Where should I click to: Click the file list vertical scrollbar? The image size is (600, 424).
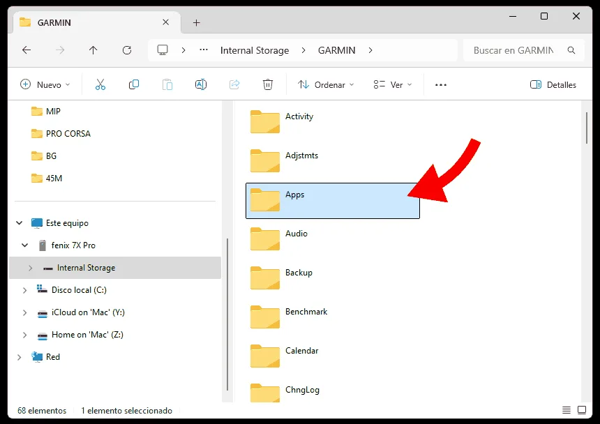tap(586, 128)
